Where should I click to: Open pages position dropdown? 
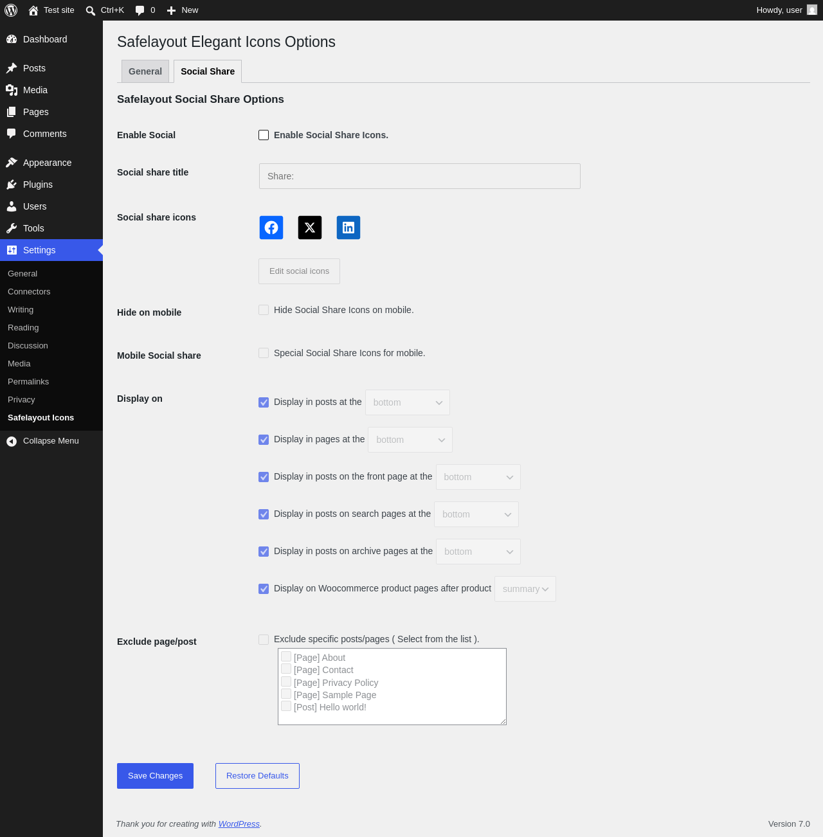[x=410, y=440]
